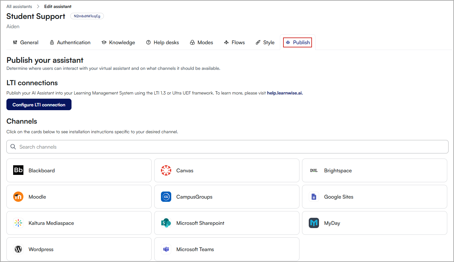Select the Flows tab

[x=234, y=42]
